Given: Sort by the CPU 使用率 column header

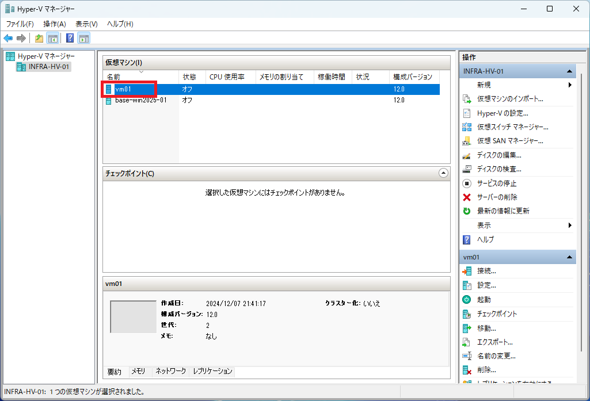Looking at the screenshot, I should click(231, 77).
